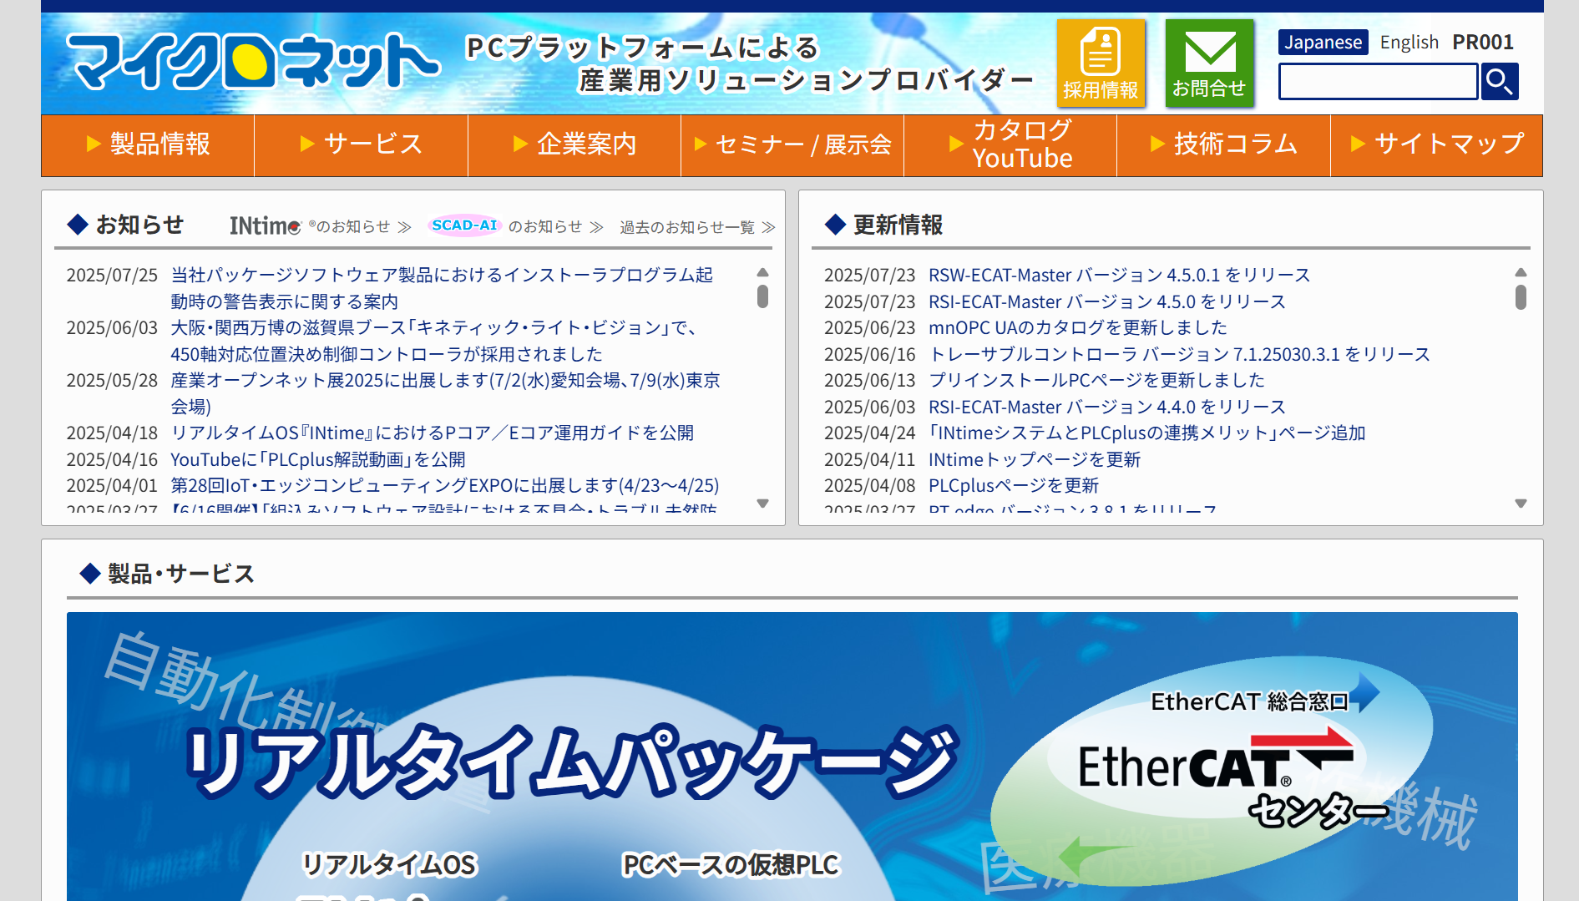Click date 2025/07/25 in お知らせ list
The image size is (1579, 901).
[x=112, y=275]
